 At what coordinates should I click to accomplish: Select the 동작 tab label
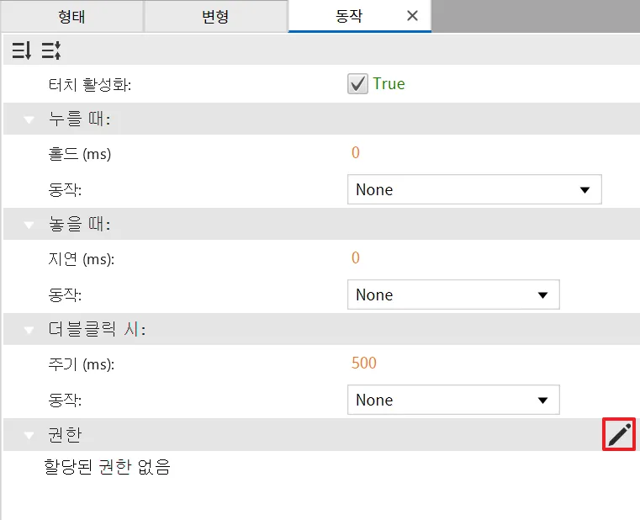pyautogui.click(x=347, y=16)
